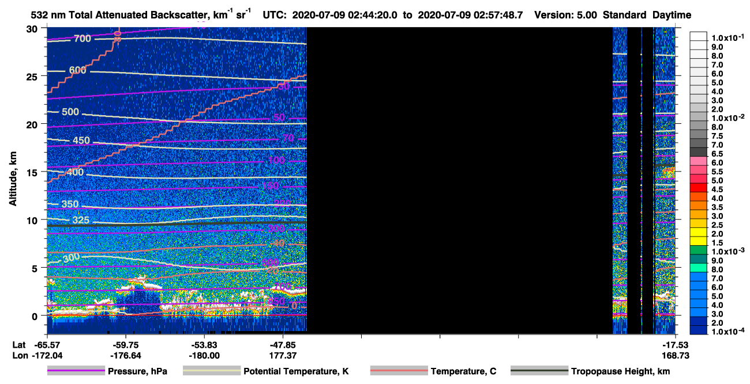Screen dimensions: 750x384
Task: Click the 'Standard' label in the header
Action: click(x=625, y=16)
